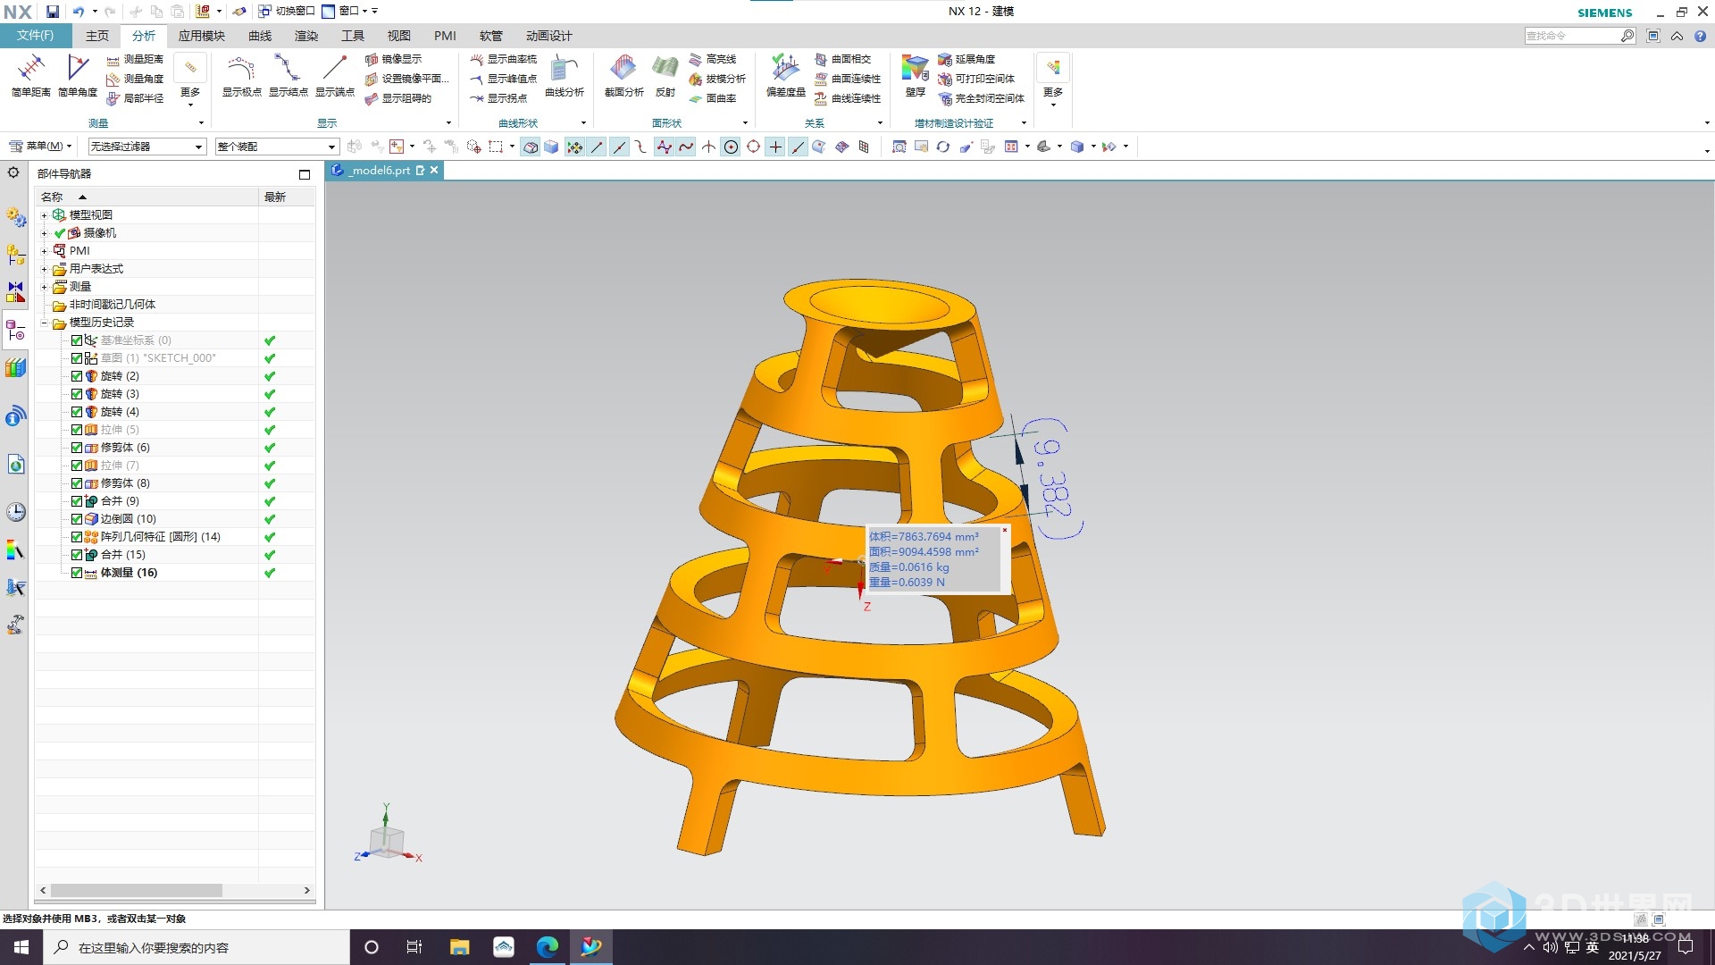Open File Explorer from the taskbar
The image size is (1715, 965).
pyautogui.click(x=460, y=947)
